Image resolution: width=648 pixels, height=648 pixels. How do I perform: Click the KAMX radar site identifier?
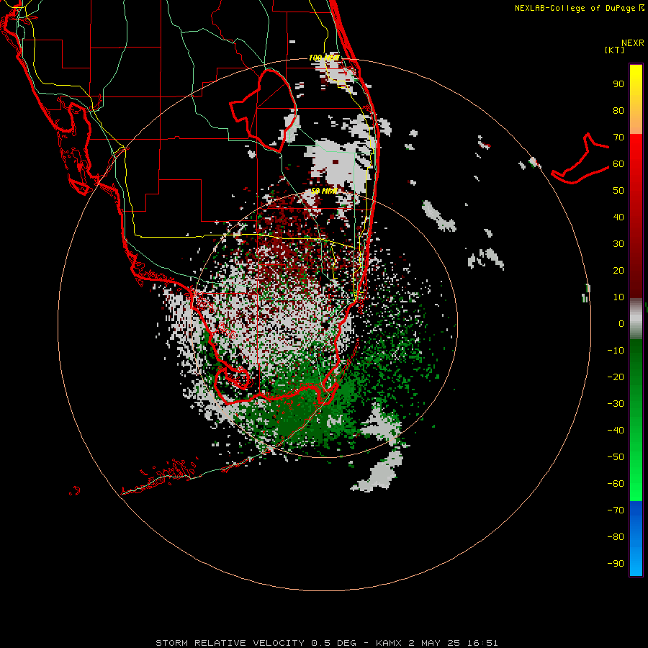click(389, 643)
